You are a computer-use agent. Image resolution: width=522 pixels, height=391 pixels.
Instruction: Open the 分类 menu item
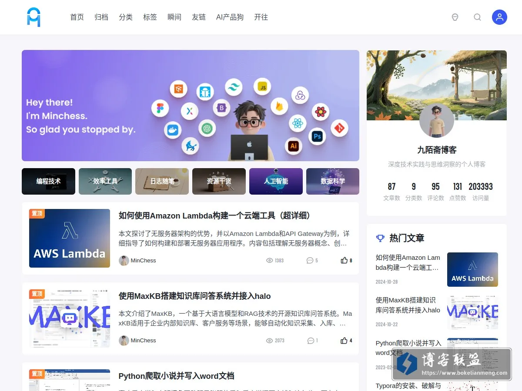tap(126, 17)
